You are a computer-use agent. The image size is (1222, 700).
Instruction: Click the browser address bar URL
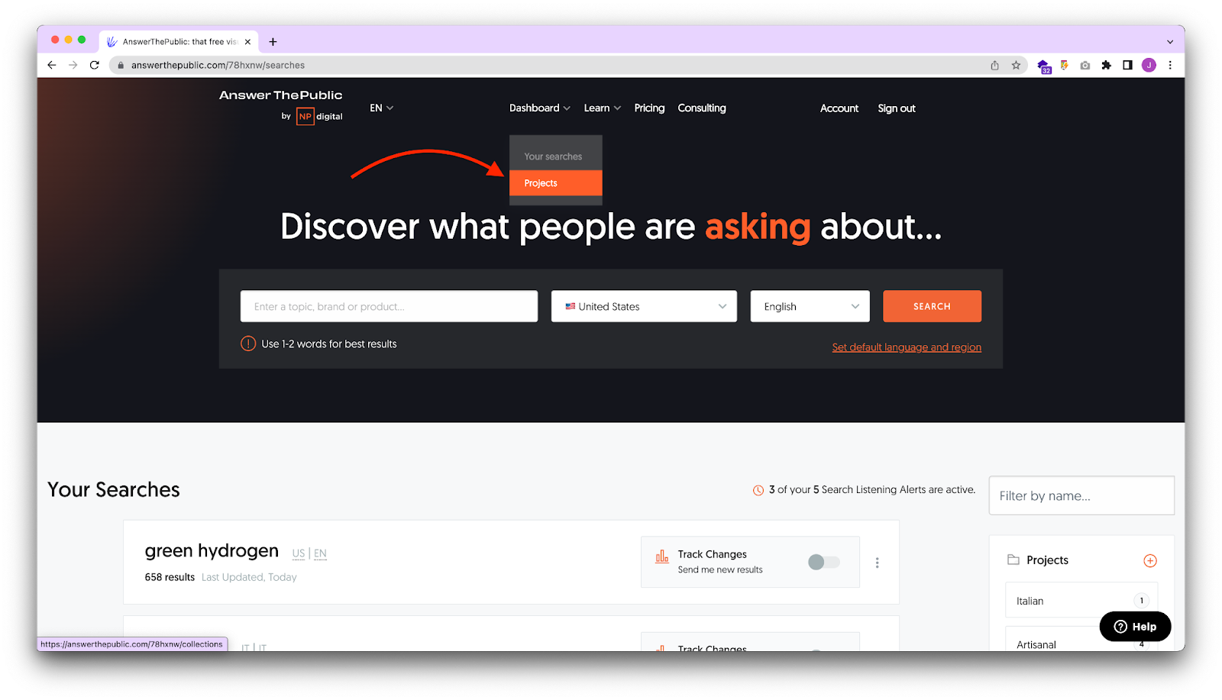(x=218, y=66)
